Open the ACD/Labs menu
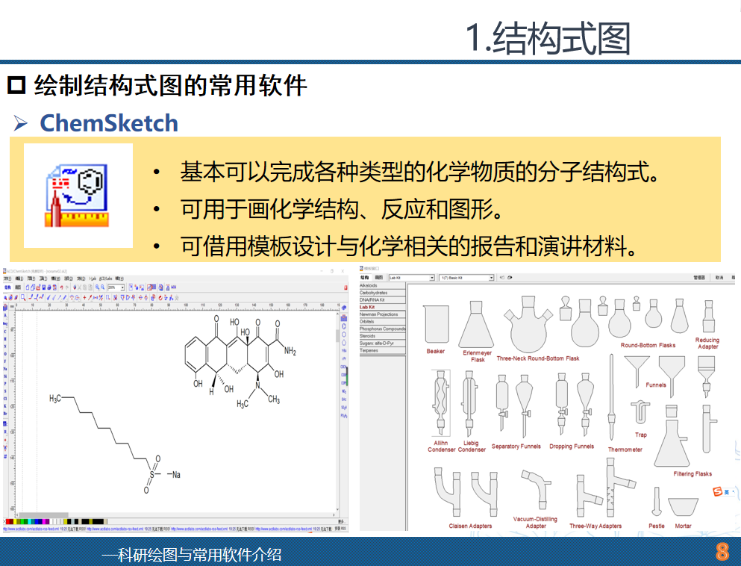This screenshot has height=566, width=741. coord(105,278)
